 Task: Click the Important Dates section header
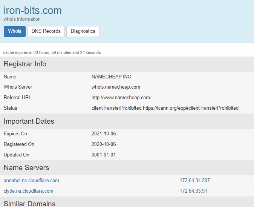pyautogui.click(x=127, y=121)
